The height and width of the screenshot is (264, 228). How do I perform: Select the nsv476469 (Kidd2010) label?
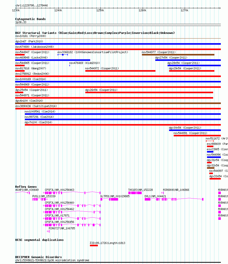[x=85, y=63]
